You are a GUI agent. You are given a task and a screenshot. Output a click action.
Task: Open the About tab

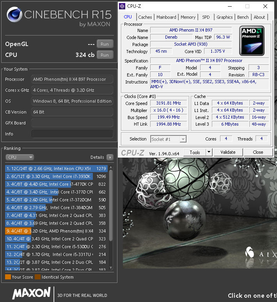tap(259, 17)
